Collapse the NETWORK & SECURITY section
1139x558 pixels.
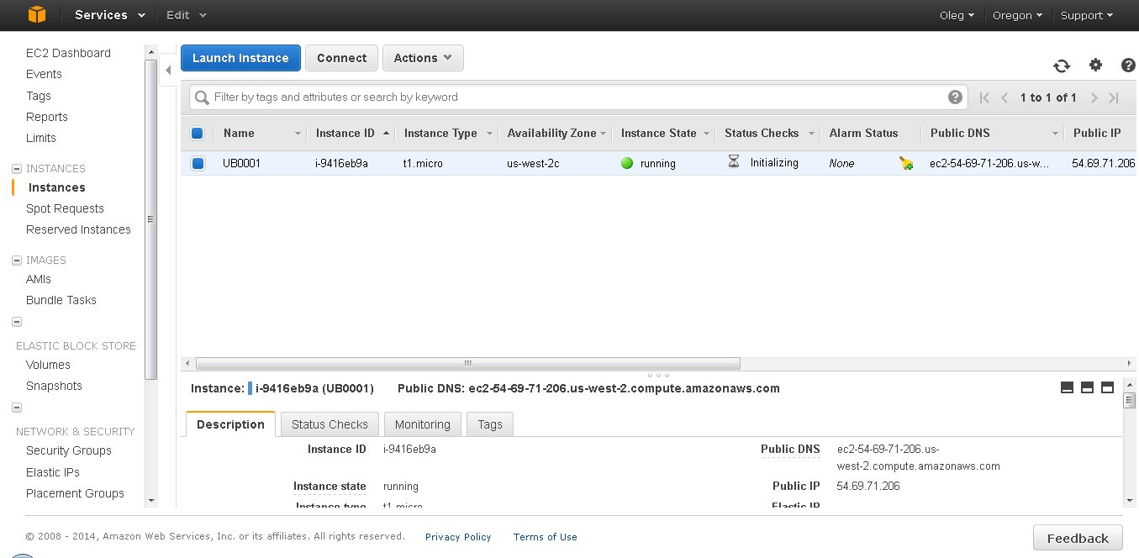click(17, 408)
